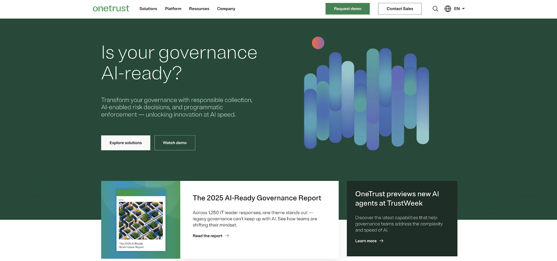This screenshot has height=261, width=557.
Task: Open the AI-Ready Governance Report cover thumbnail
Action: [x=141, y=220]
